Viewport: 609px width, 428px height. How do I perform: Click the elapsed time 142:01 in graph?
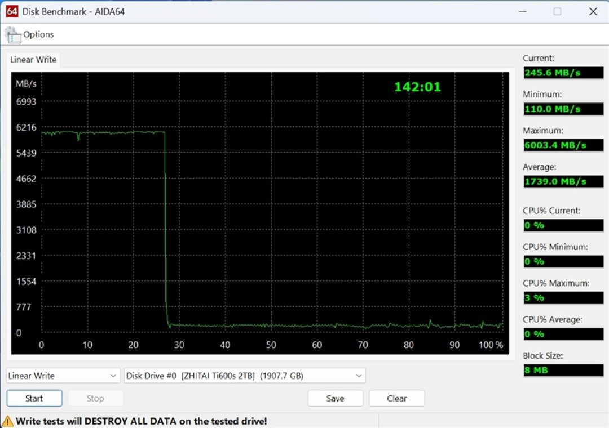tap(417, 87)
